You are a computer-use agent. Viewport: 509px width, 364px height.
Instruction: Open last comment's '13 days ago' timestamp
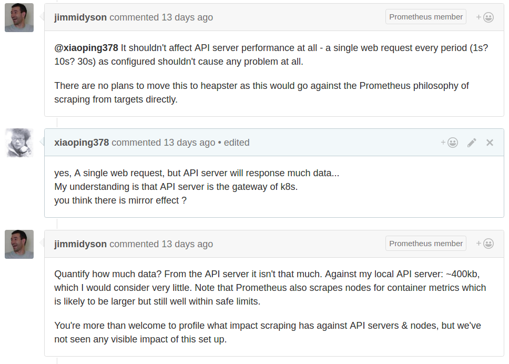[187, 244]
